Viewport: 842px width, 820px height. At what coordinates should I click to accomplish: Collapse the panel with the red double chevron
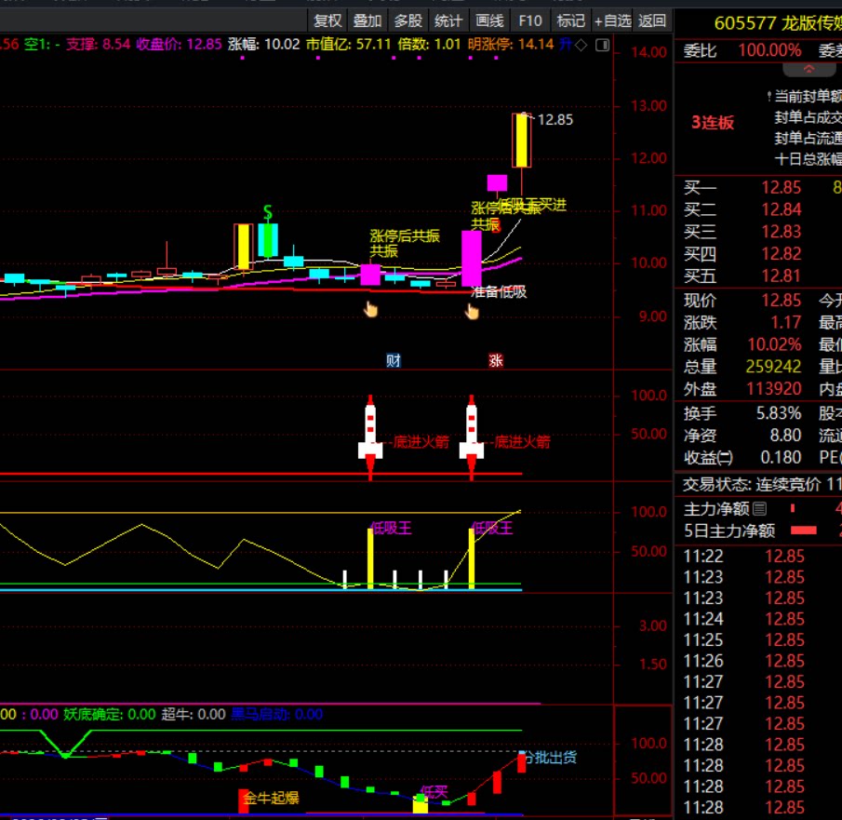(809, 69)
